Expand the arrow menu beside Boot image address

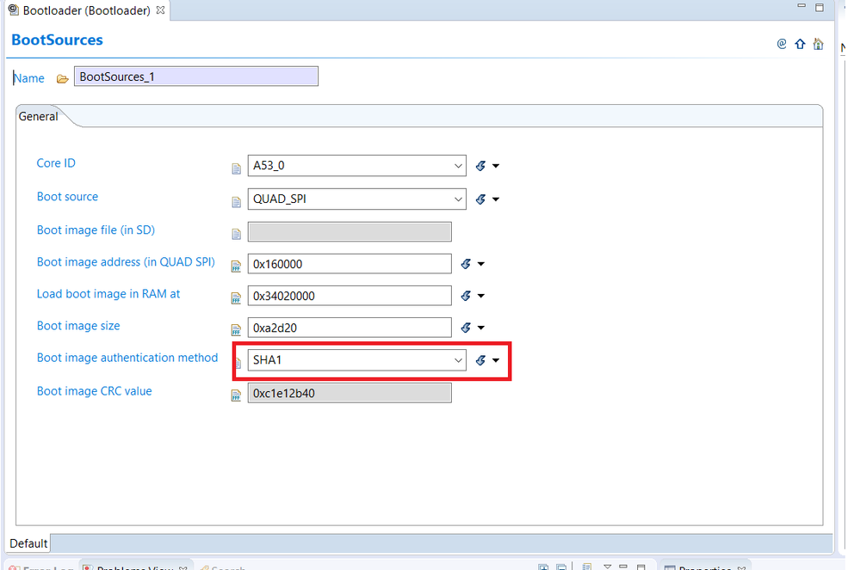pos(481,264)
